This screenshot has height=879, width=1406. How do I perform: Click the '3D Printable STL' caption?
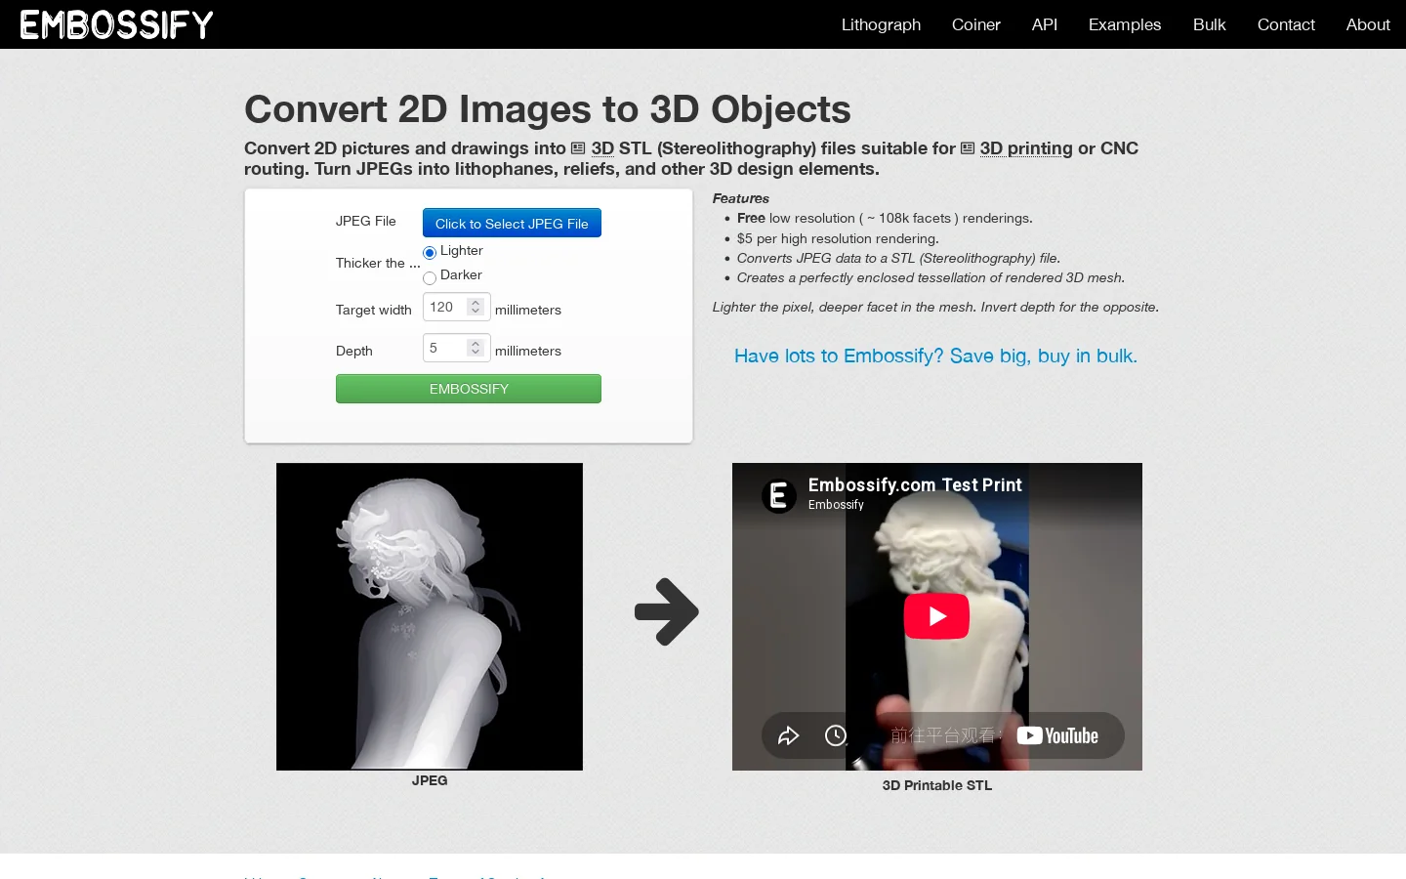[937, 785]
